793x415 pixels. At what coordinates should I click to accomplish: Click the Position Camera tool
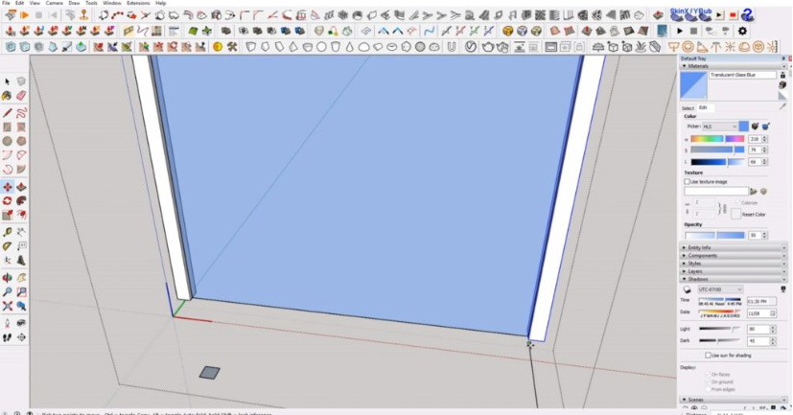7,323
